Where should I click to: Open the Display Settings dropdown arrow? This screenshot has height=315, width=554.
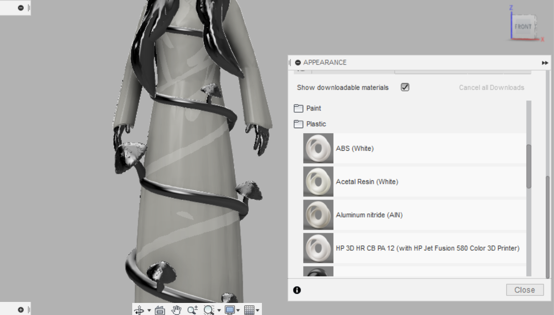(238, 309)
